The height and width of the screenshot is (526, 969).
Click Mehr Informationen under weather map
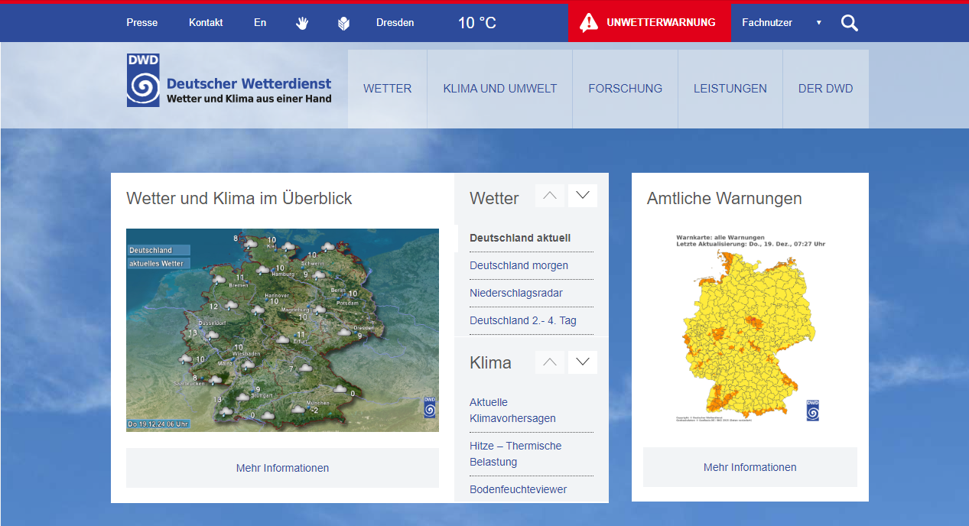[x=282, y=468]
